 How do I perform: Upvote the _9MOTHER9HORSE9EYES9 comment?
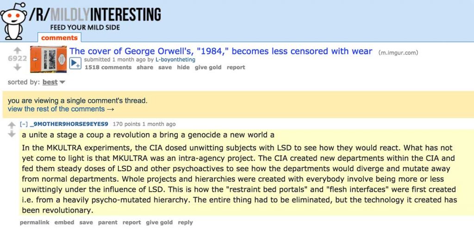pyautogui.click(x=12, y=124)
